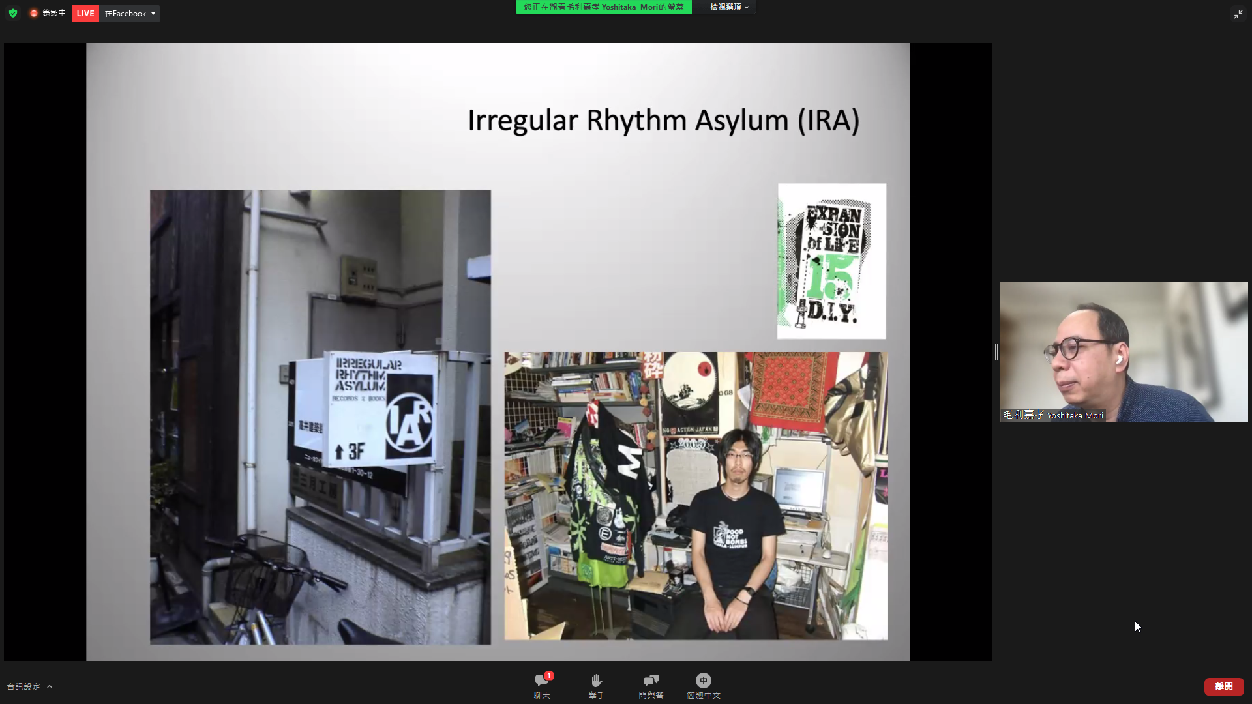
Task: Raise your hand
Action: click(596, 686)
